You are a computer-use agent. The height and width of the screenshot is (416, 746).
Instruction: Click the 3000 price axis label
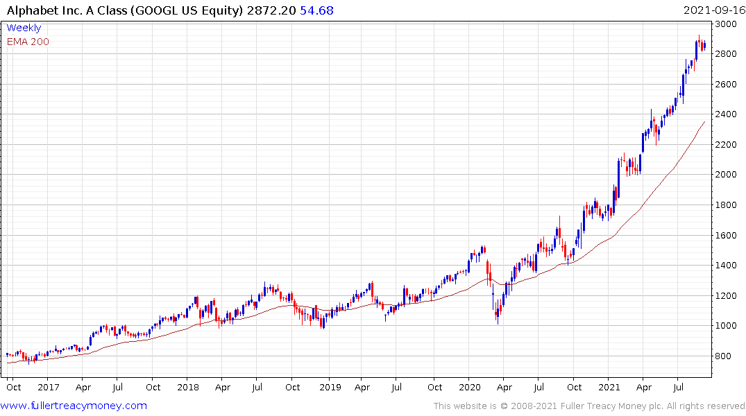point(726,24)
